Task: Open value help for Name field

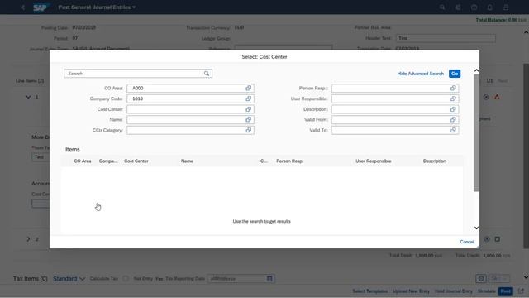Action: coord(248,119)
